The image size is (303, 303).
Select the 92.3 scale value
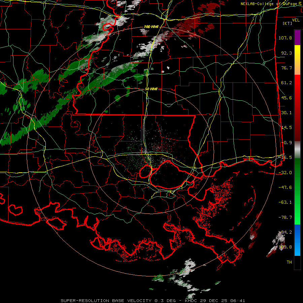tap(287, 53)
